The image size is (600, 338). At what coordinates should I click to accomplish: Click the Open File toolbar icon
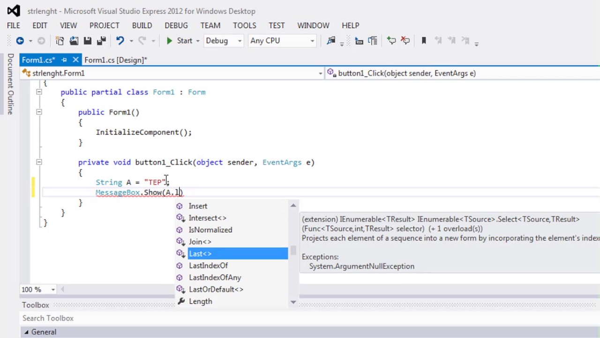[x=74, y=41]
